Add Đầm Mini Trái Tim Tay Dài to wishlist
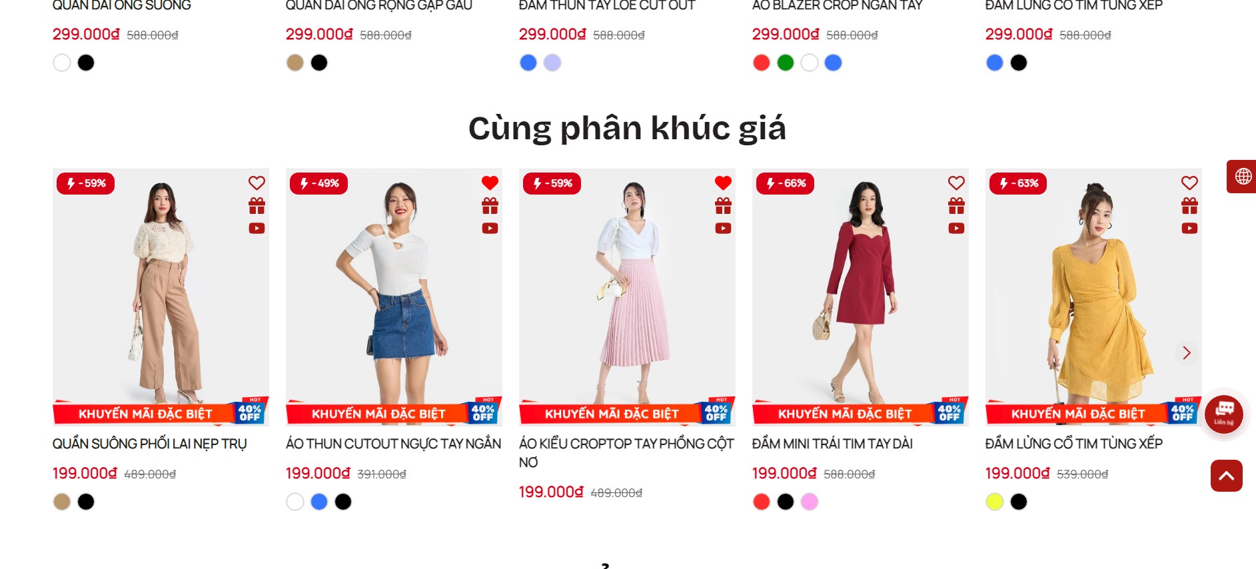 pos(956,183)
